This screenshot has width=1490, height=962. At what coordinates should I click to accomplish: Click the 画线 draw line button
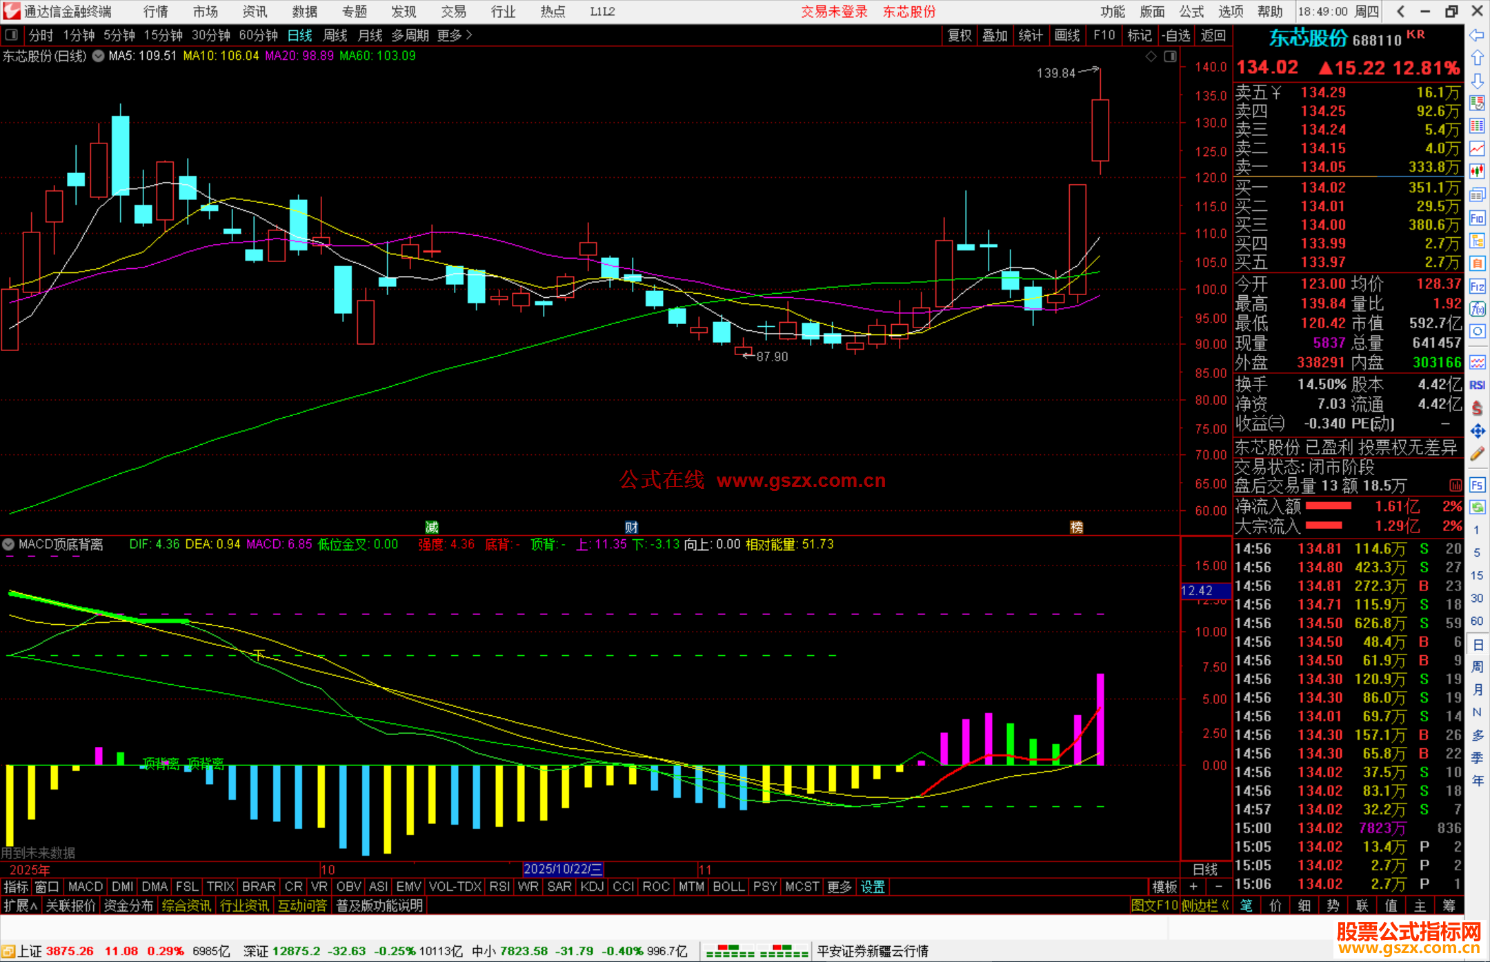coord(1066,35)
